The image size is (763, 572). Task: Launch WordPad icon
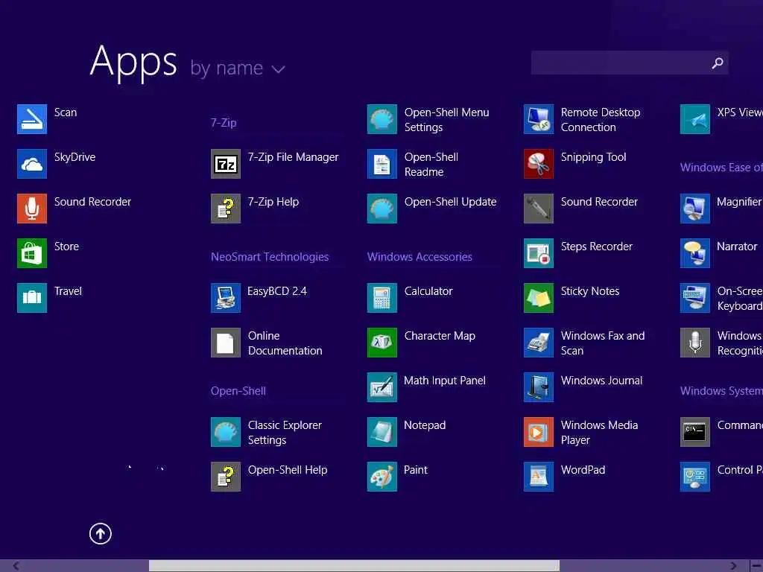pyautogui.click(x=539, y=477)
